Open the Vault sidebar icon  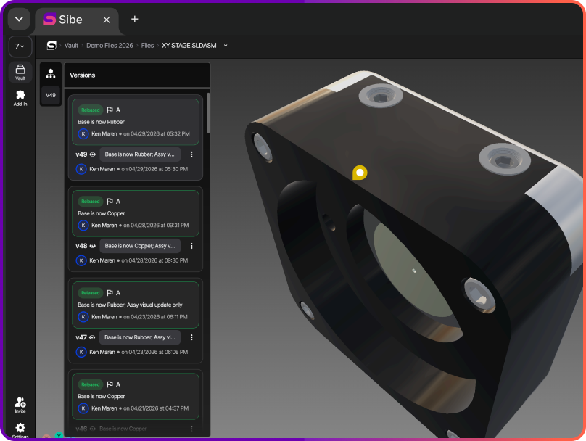pyautogui.click(x=20, y=72)
